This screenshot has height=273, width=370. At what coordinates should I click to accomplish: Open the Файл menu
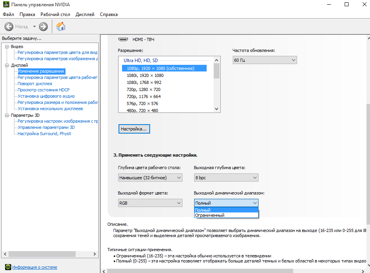tap(8, 14)
